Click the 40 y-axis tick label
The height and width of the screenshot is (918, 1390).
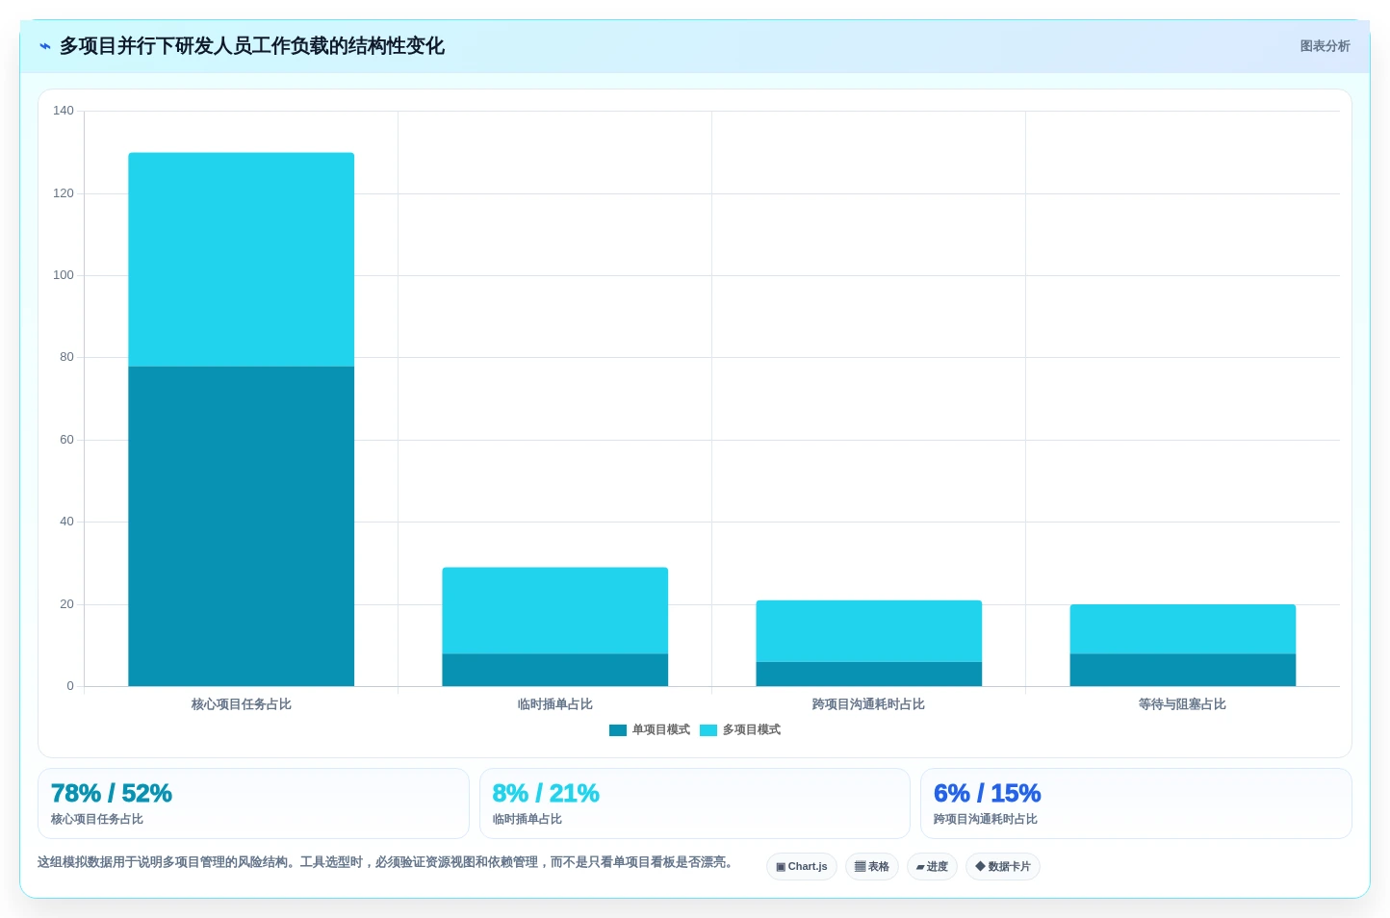(66, 522)
